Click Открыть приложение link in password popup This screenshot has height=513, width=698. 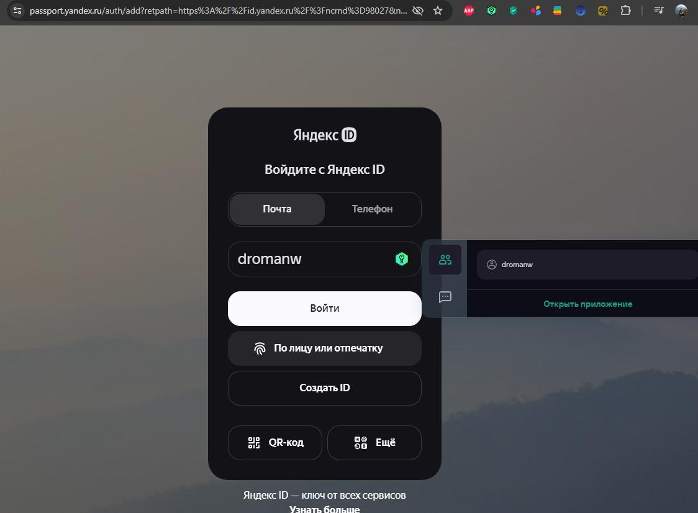[587, 304]
